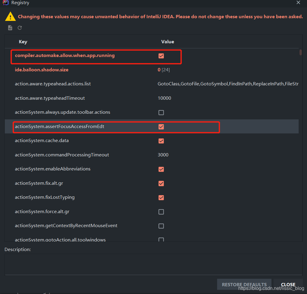Click the vertical scrollbar thumb of registry table

click(300, 53)
